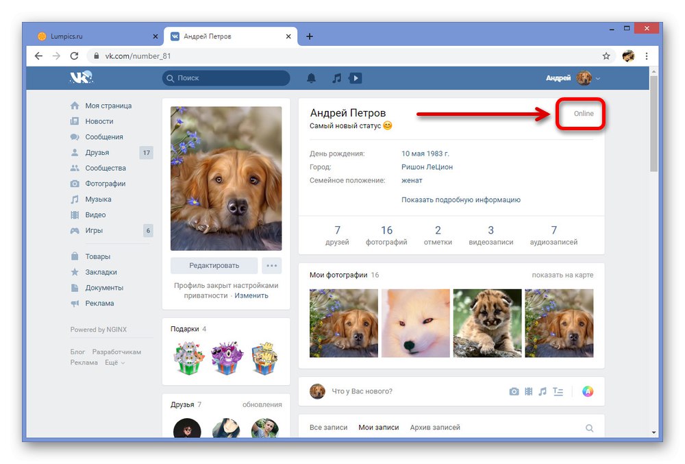Open the 16 фотографий counter
The height and width of the screenshot is (464, 685).
click(x=386, y=235)
